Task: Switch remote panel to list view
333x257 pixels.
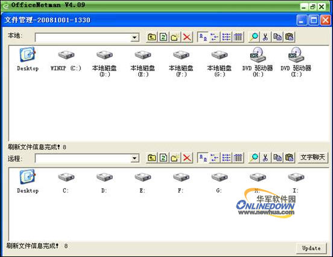Action: [226, 158]
